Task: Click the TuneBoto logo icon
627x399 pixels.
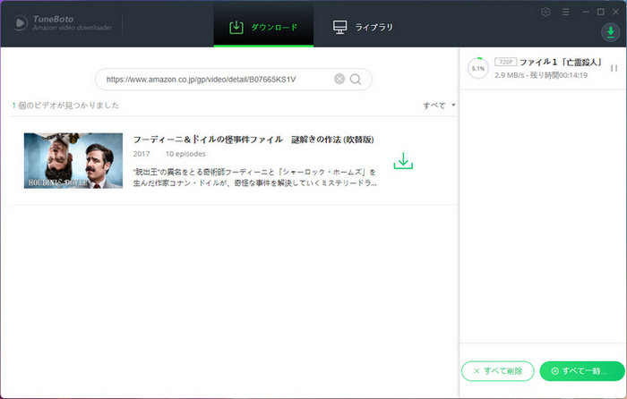Action: (21, 22)
